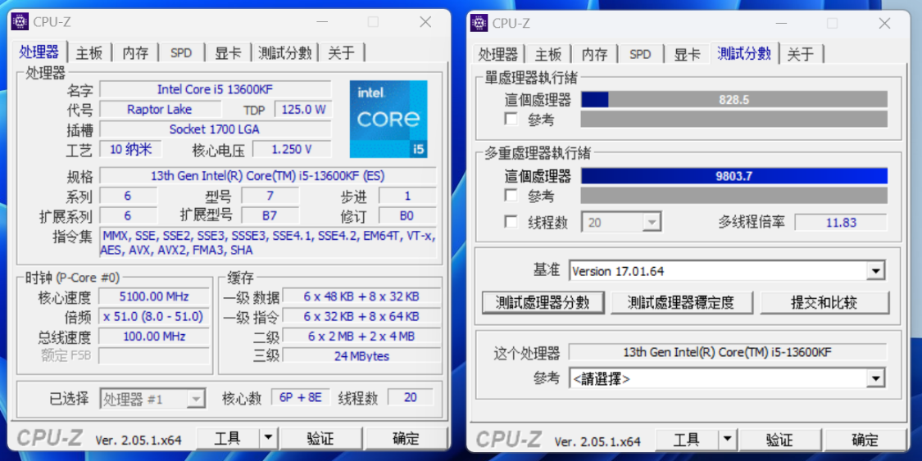Open the 工具 dropdown arrow in right window
Screen dimensions: 922x461
click(728, 439)
